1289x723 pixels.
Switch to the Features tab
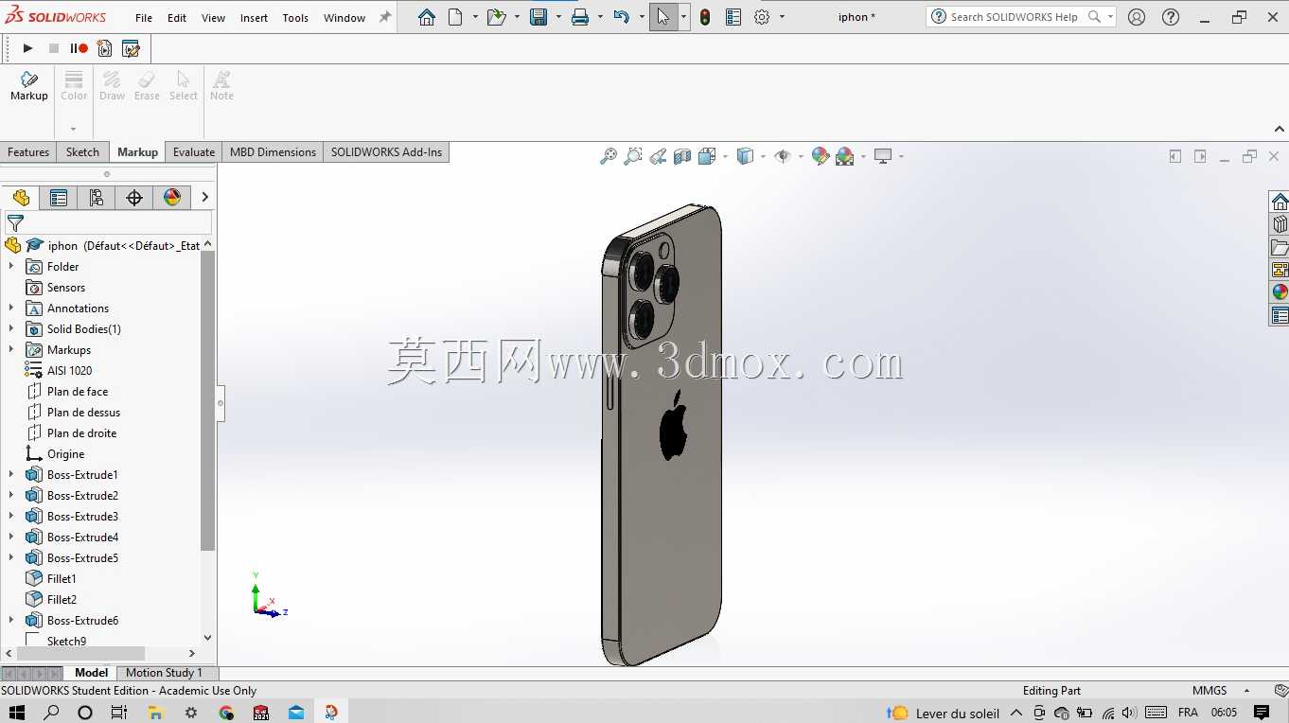coord(28,152)
